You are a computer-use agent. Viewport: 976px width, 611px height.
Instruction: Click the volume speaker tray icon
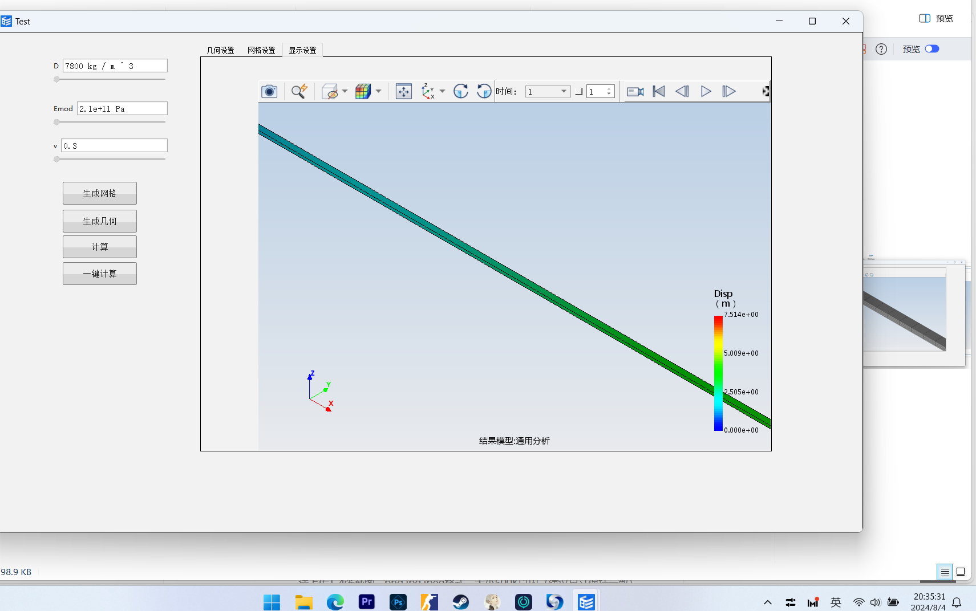[876, 602]
